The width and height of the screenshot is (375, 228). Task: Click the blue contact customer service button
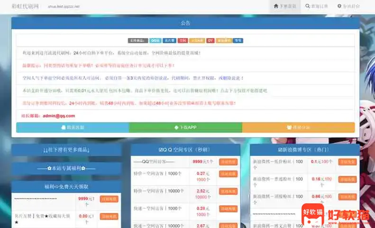coord(73,127)
